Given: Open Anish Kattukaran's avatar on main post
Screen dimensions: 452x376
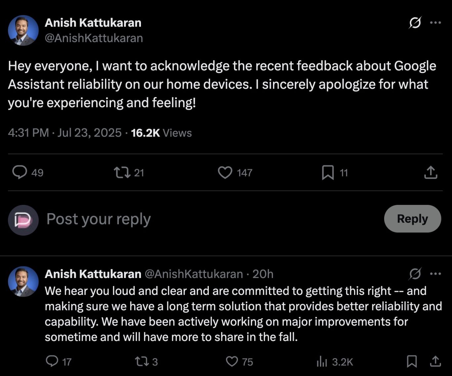Looking at the screenshot, I should (x=23, y=30).
